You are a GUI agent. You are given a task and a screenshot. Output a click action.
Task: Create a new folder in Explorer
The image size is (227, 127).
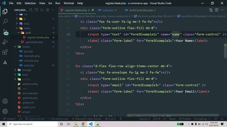pos(36,10)
